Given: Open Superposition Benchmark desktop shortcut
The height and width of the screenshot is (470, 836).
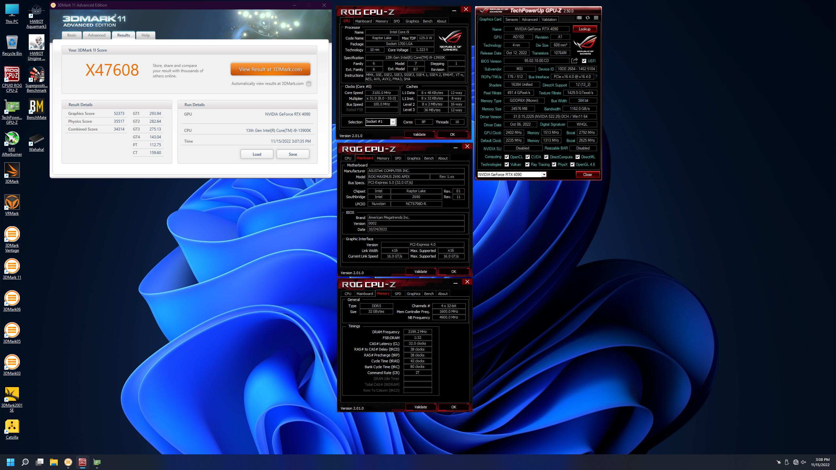Looking at the screenshot, I should (36, 79).
